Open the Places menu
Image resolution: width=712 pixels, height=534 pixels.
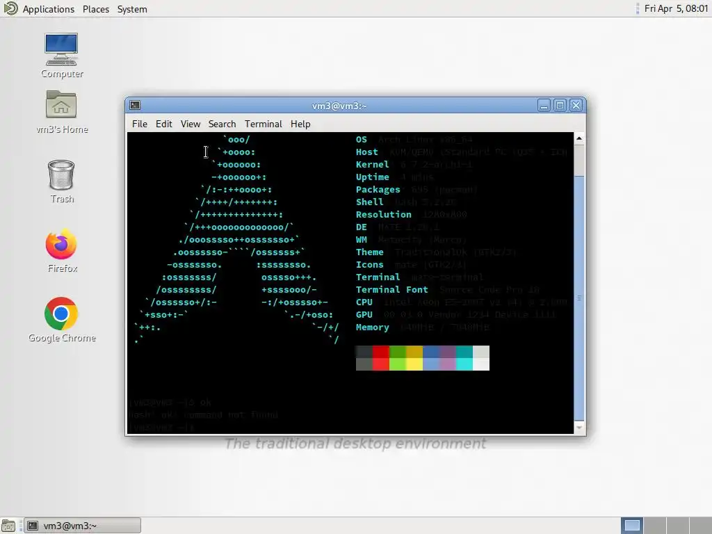point(96,9)
